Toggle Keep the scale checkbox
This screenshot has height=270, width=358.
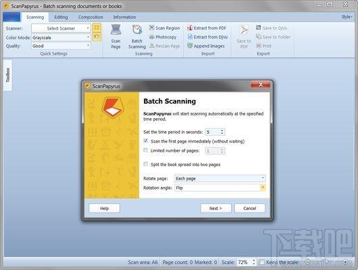click(x=262, y=263)
